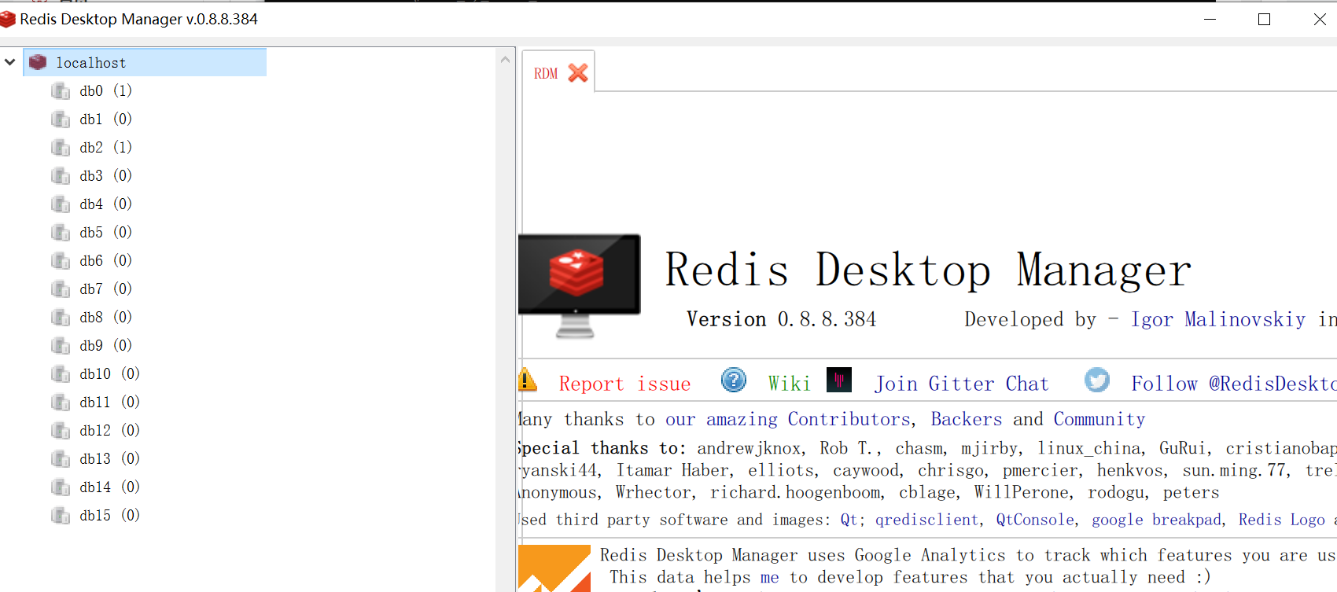Click the db13 database icon
This screenshot has width=1337, height=592.
pos(61,458)
